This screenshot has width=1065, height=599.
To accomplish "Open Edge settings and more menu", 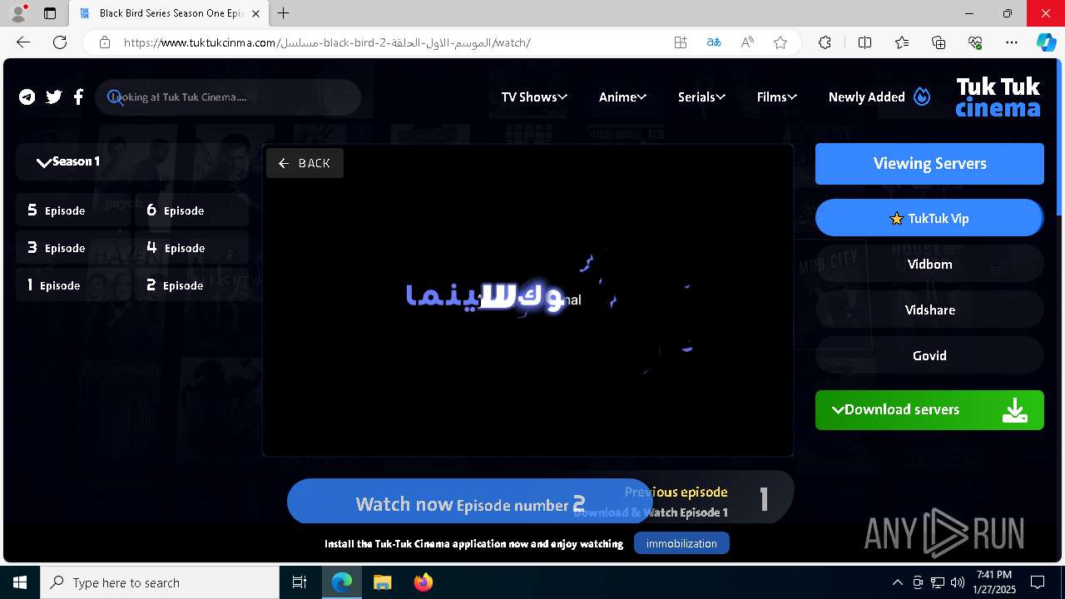I will [1012, 42].
